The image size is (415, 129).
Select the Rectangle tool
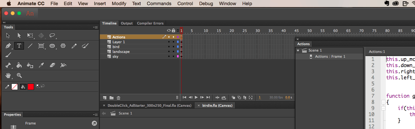41,46
